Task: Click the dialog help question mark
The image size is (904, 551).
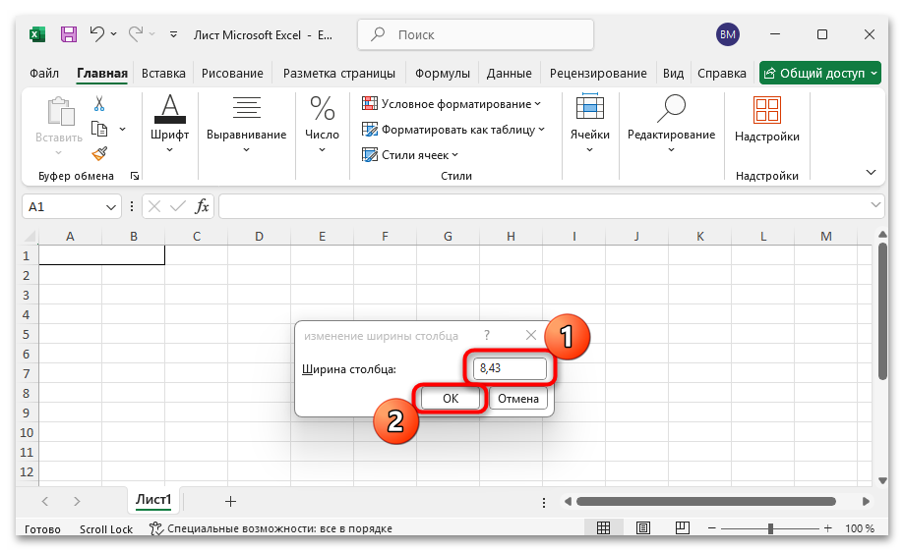Action: [x=487, y=335]
